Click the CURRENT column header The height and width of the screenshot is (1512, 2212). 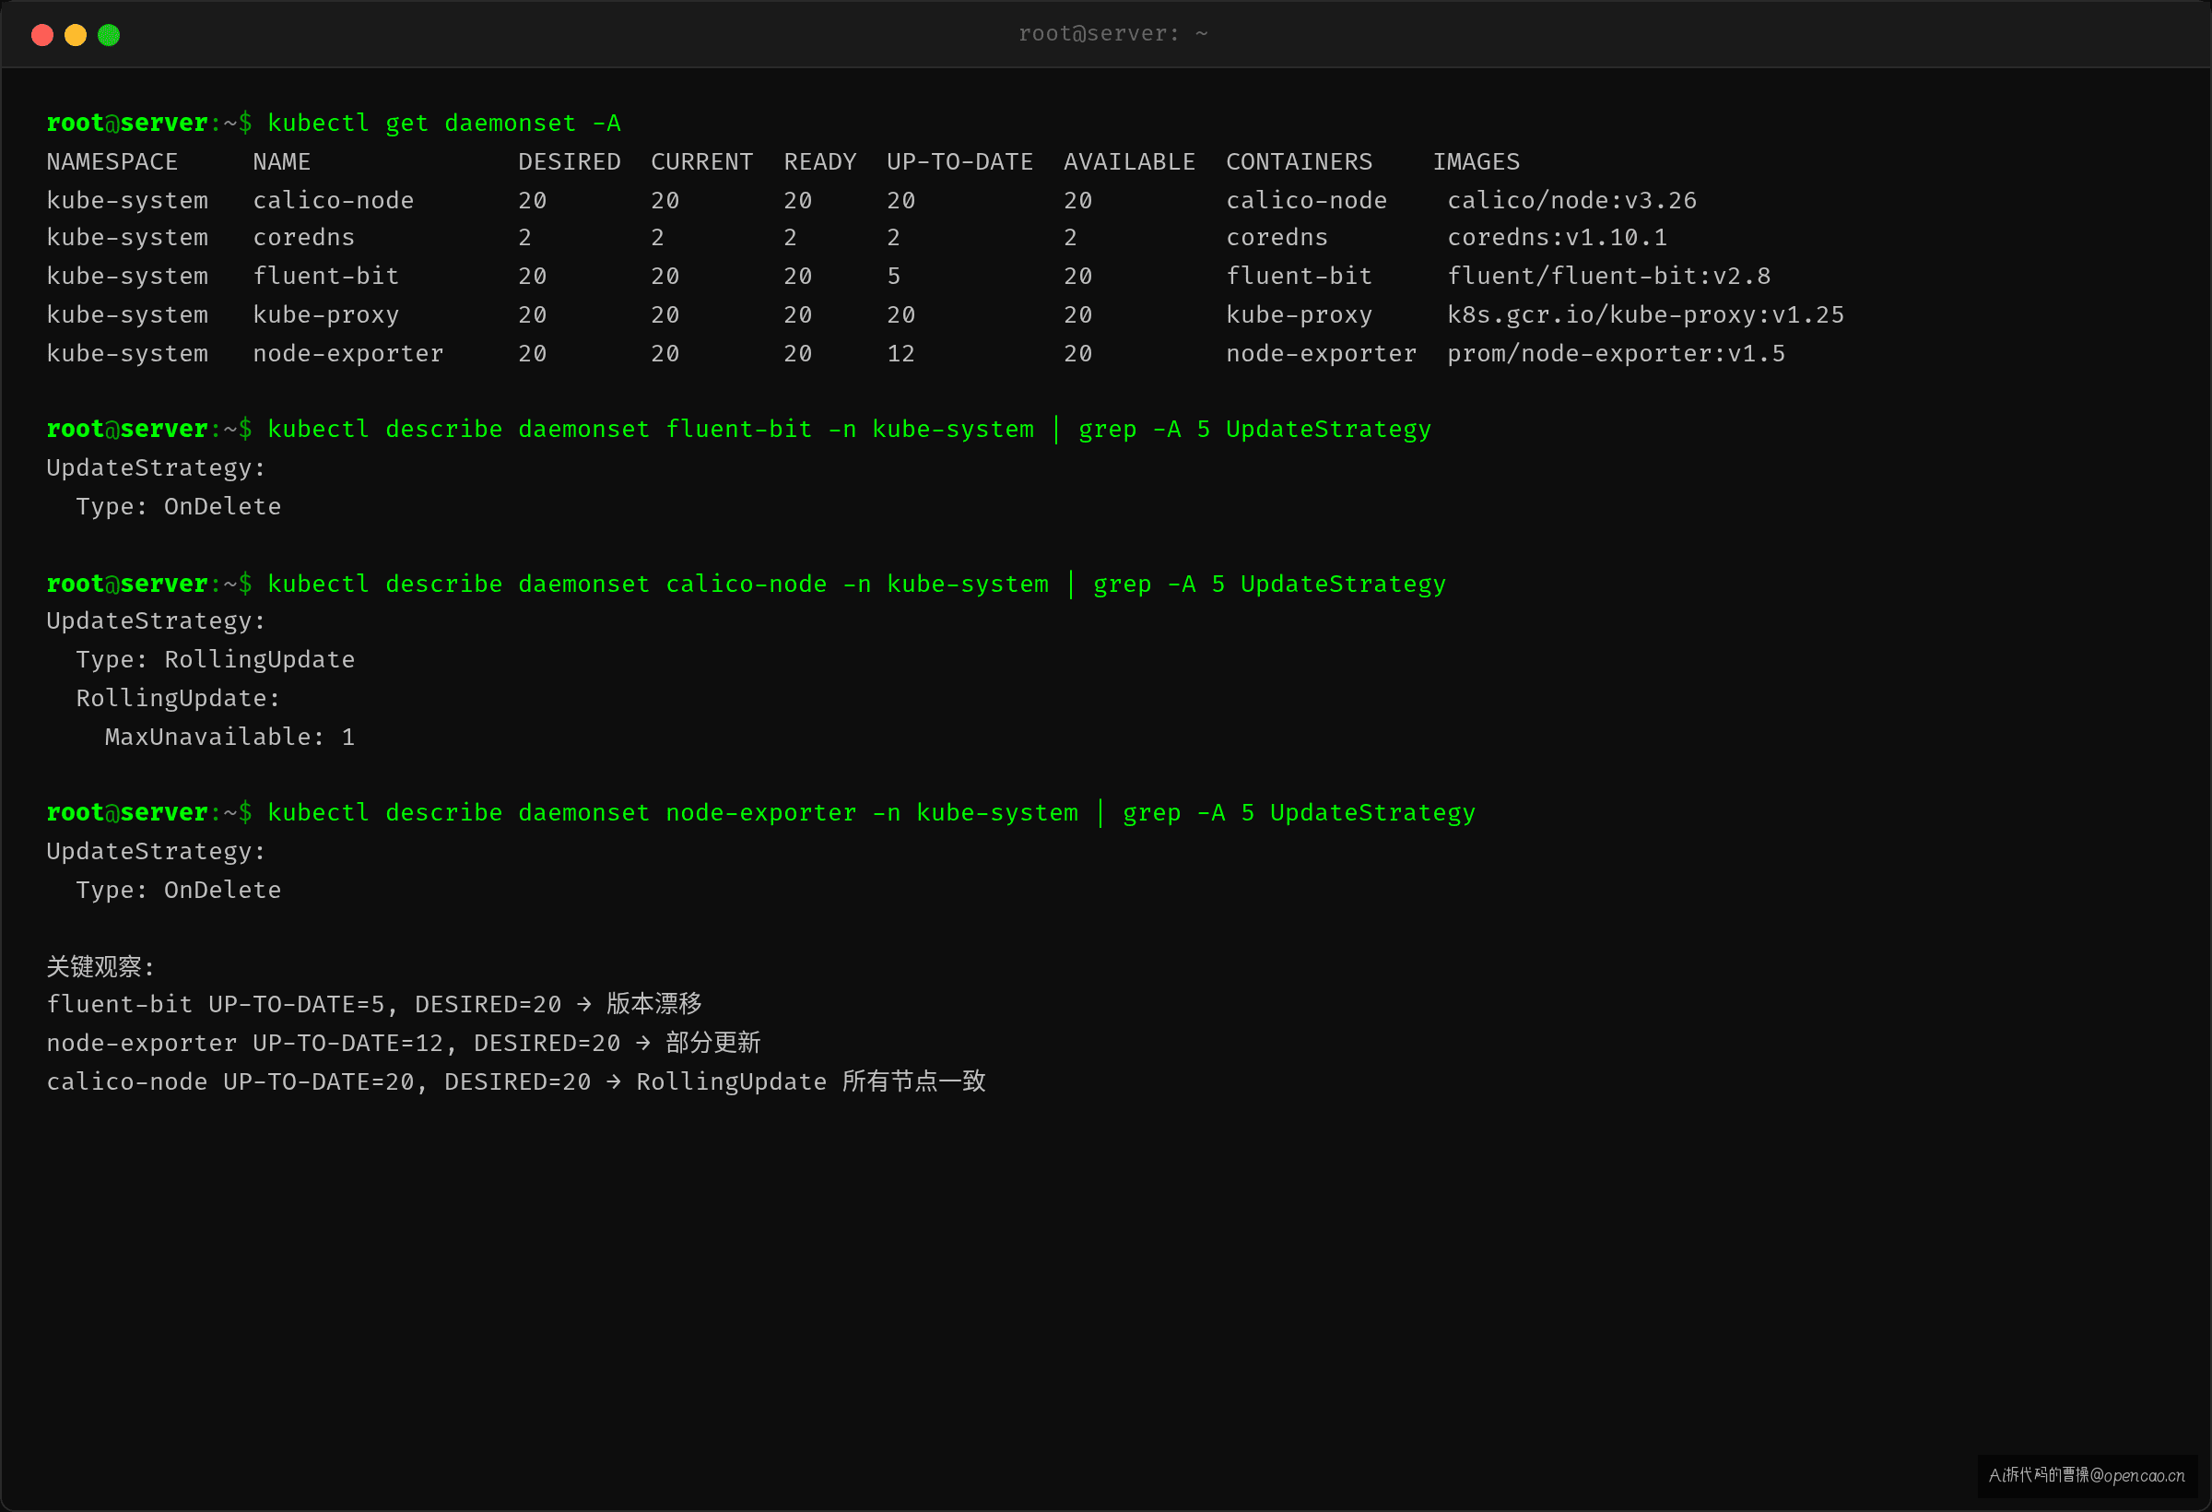click(702, 162)
